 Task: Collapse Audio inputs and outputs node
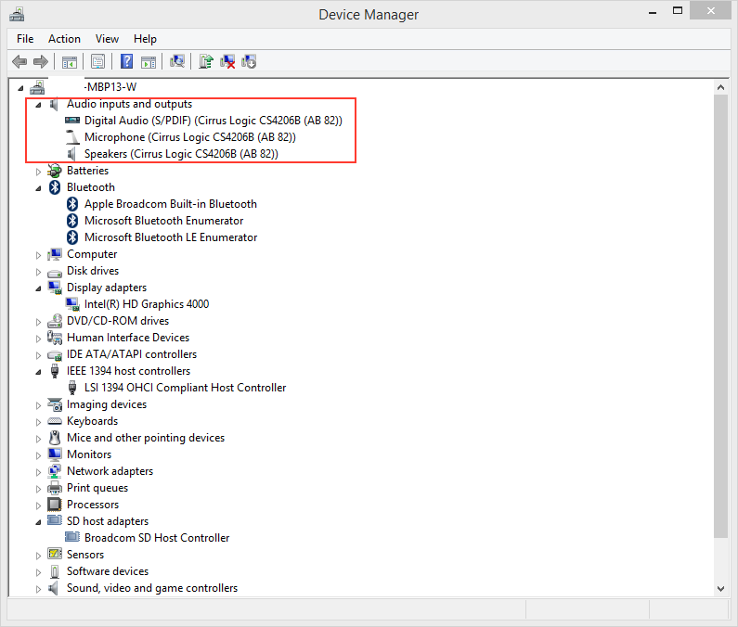(x=39, y=105)
